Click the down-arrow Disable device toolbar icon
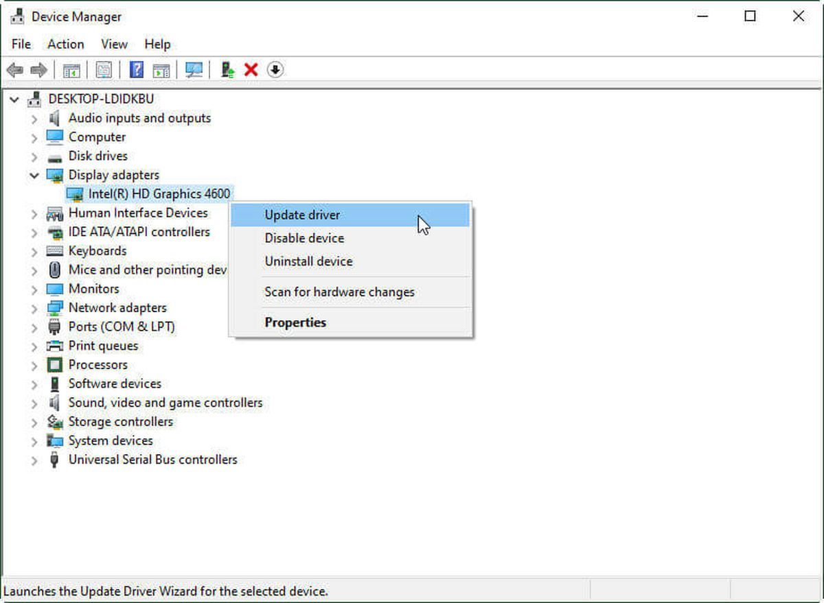Image resolution: width=824 pixels, height=603 pixels. click(x=275, y=70)
